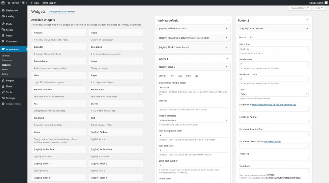Open 'How to get the App Id' link

274,104
